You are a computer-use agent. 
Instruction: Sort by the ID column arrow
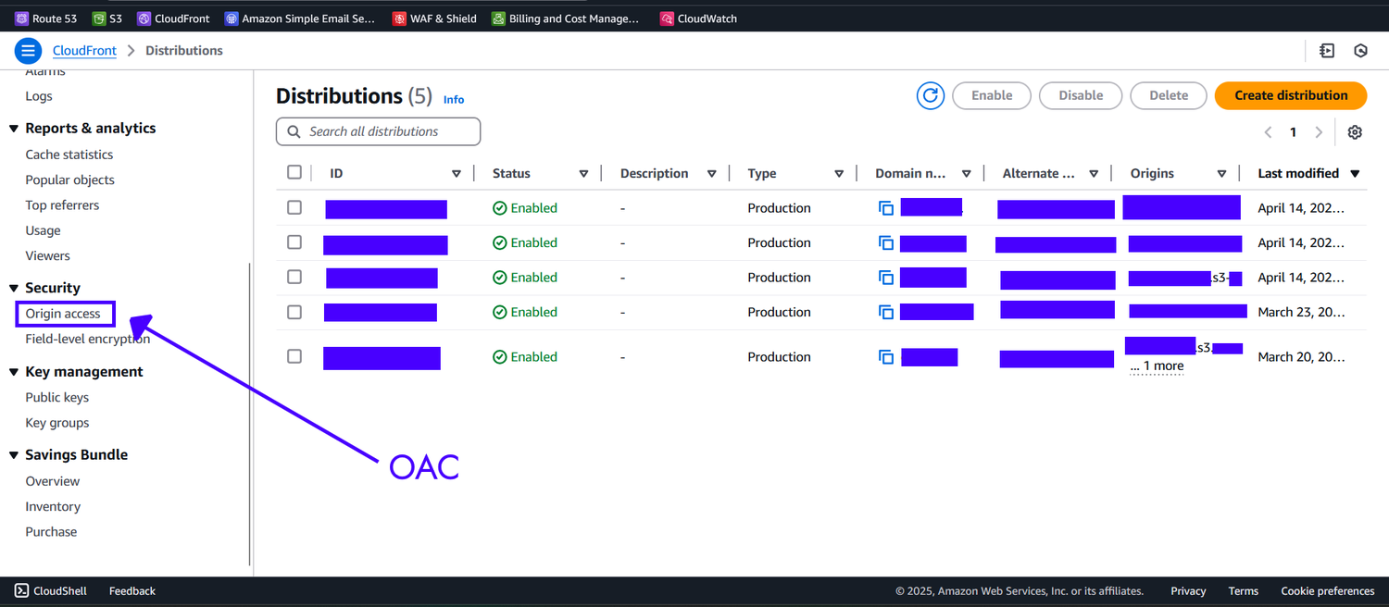(x=457, y=174)
